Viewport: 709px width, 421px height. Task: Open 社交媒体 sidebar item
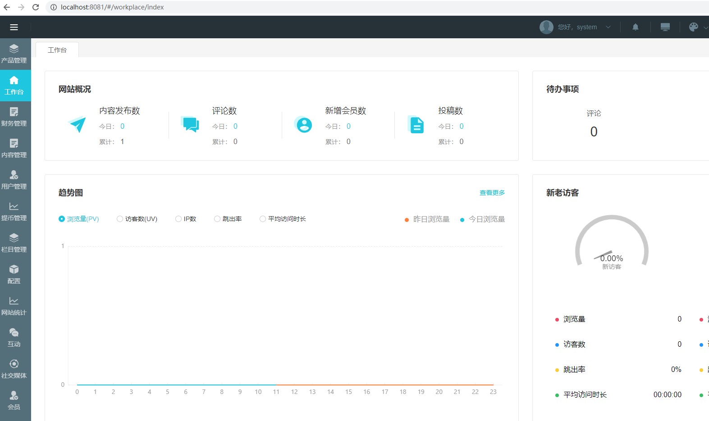tap(14, 369)
